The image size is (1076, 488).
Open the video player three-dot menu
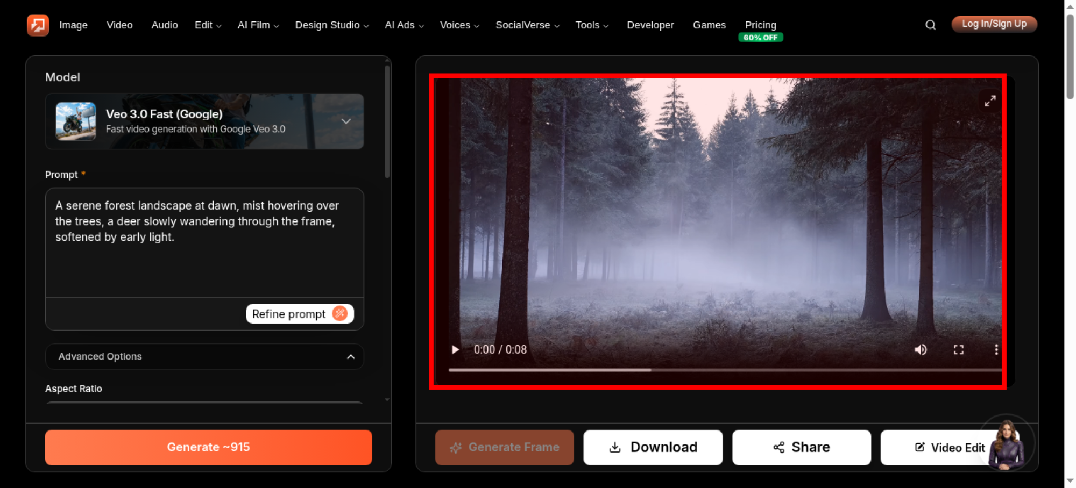click(x=996, y=349)
